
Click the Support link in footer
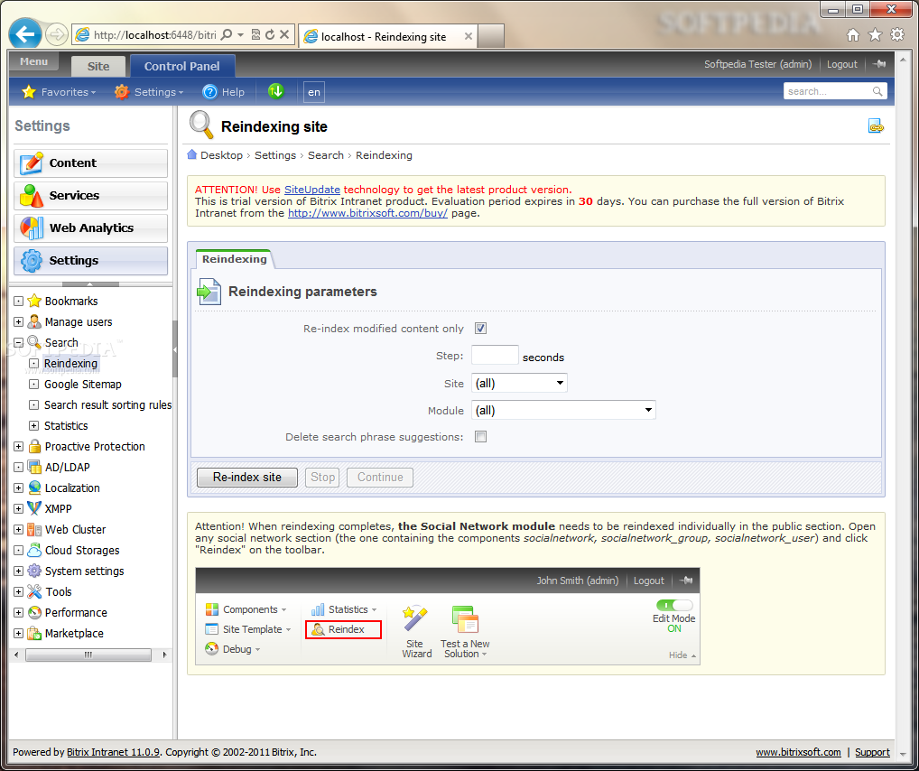872,752
